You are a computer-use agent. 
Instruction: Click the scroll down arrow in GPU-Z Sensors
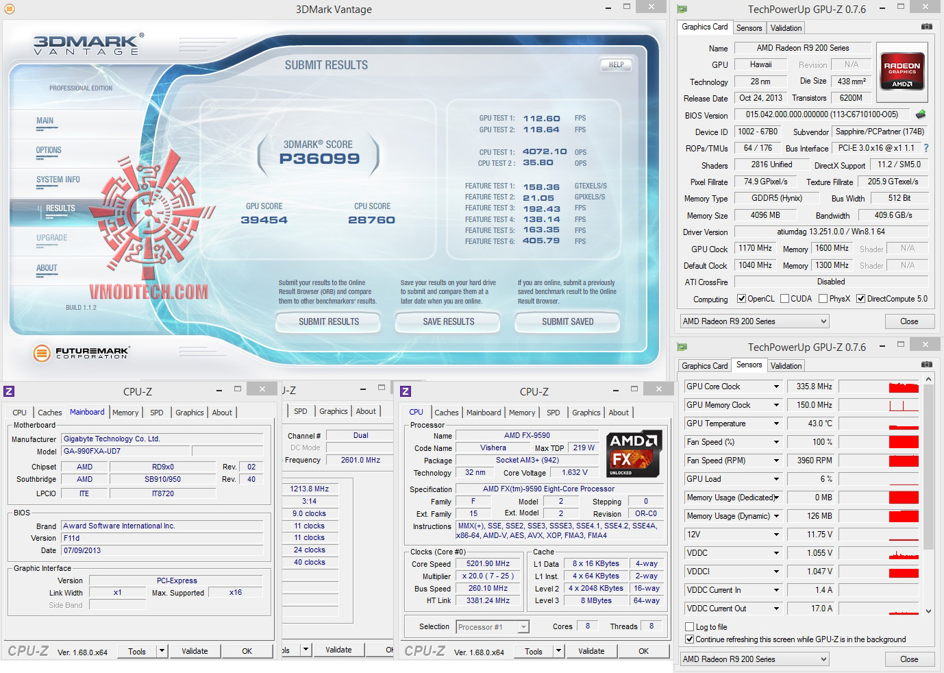click(x=928, y=611)
